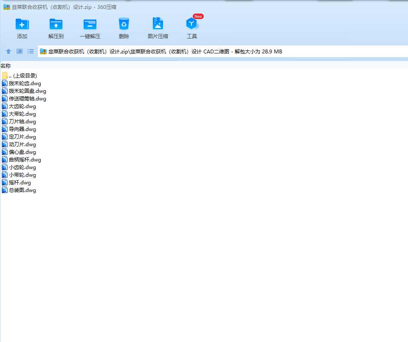This screenshot has height=342, width=408.
Task: Select file 摇杆.dwg
Action: [x=16, y=183]
